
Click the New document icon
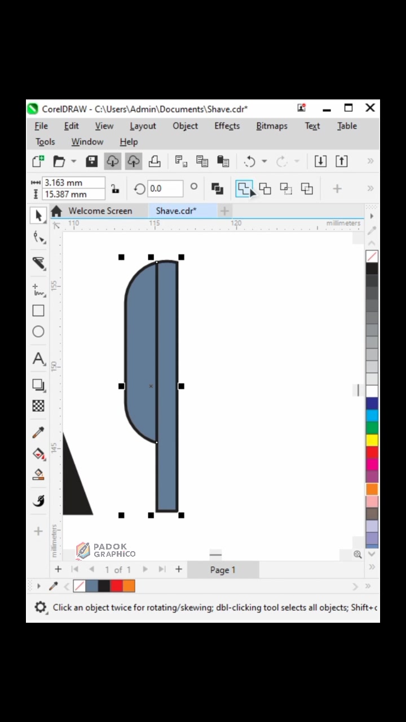coord(38,161)
